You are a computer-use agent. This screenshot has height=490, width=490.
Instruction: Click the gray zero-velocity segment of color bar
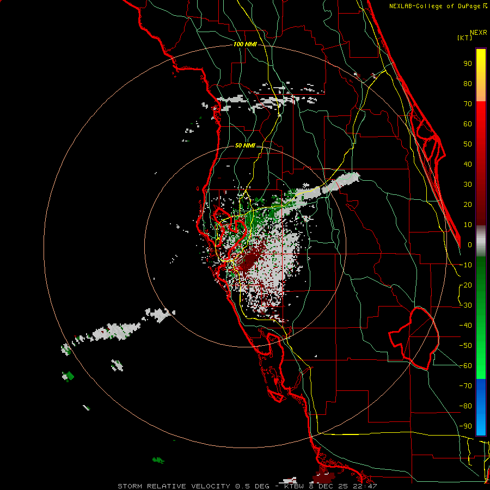point(481,241)
